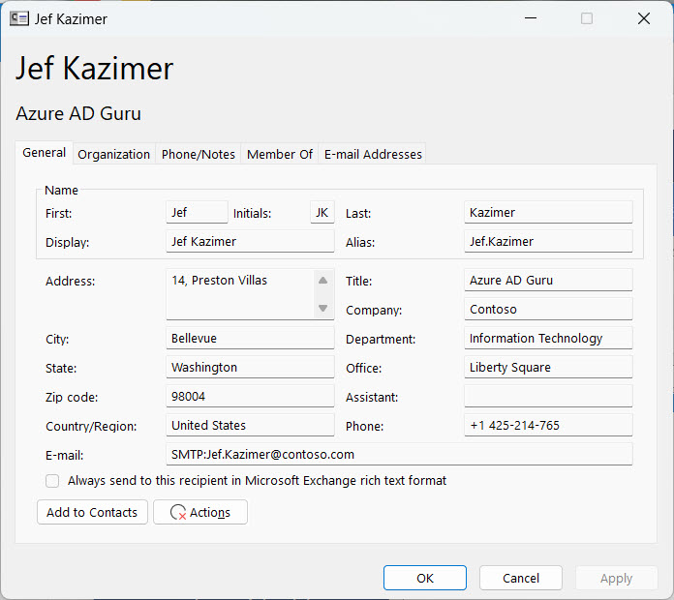Click the First name field containing Jef

tap(197, 212)
